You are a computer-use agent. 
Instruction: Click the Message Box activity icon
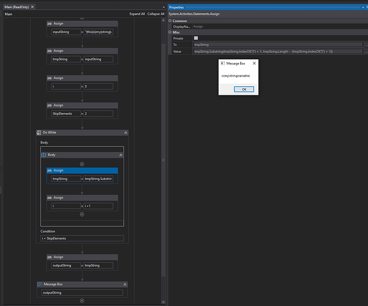pyautogui.click(x=40, y=284)
